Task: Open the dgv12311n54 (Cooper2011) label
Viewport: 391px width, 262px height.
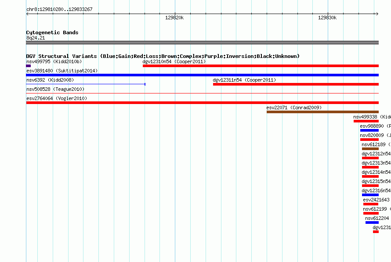Action: click(244, 80)
